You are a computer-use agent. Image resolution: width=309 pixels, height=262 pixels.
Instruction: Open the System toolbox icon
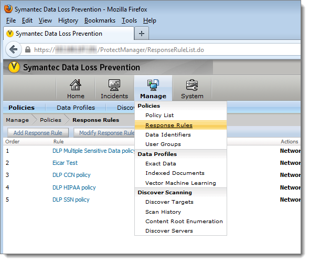(192, 85)
